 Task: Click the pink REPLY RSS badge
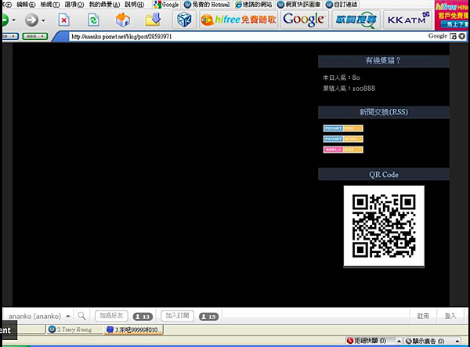click(343, 150)
